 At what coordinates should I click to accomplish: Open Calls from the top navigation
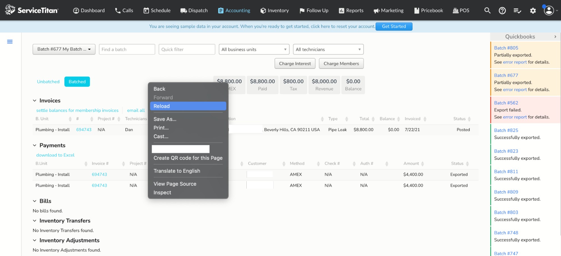pos(124,10)
